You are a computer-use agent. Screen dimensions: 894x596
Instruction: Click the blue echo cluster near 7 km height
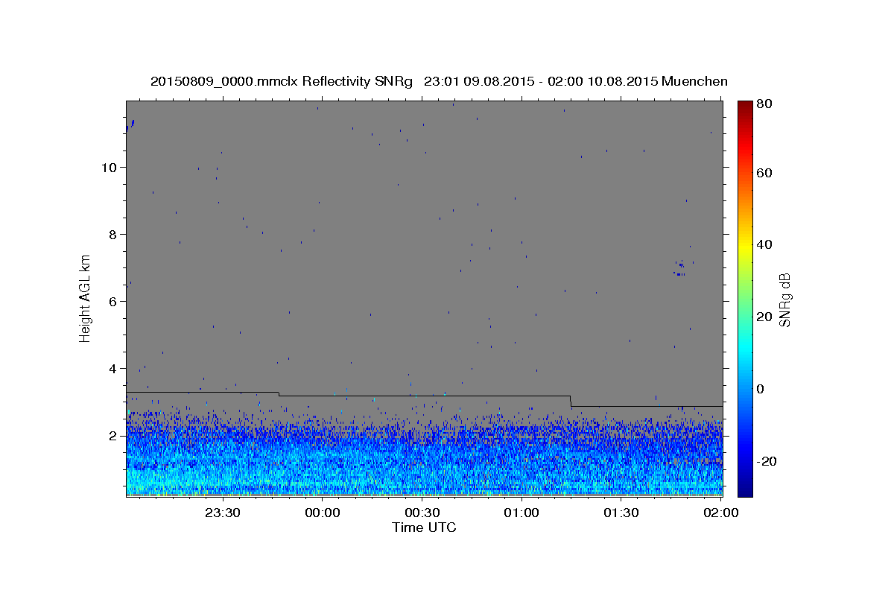[681, 268]
